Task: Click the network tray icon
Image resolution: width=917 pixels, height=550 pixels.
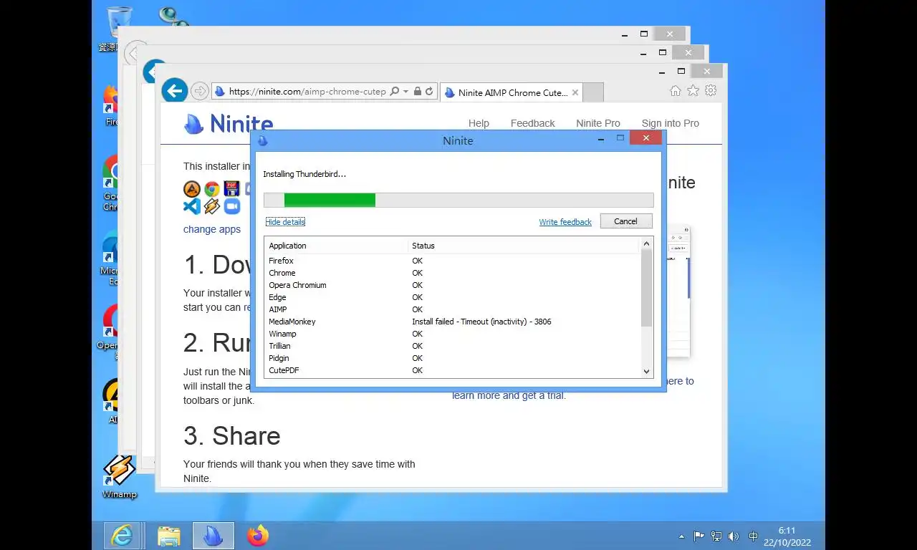Action: (716, 536)
